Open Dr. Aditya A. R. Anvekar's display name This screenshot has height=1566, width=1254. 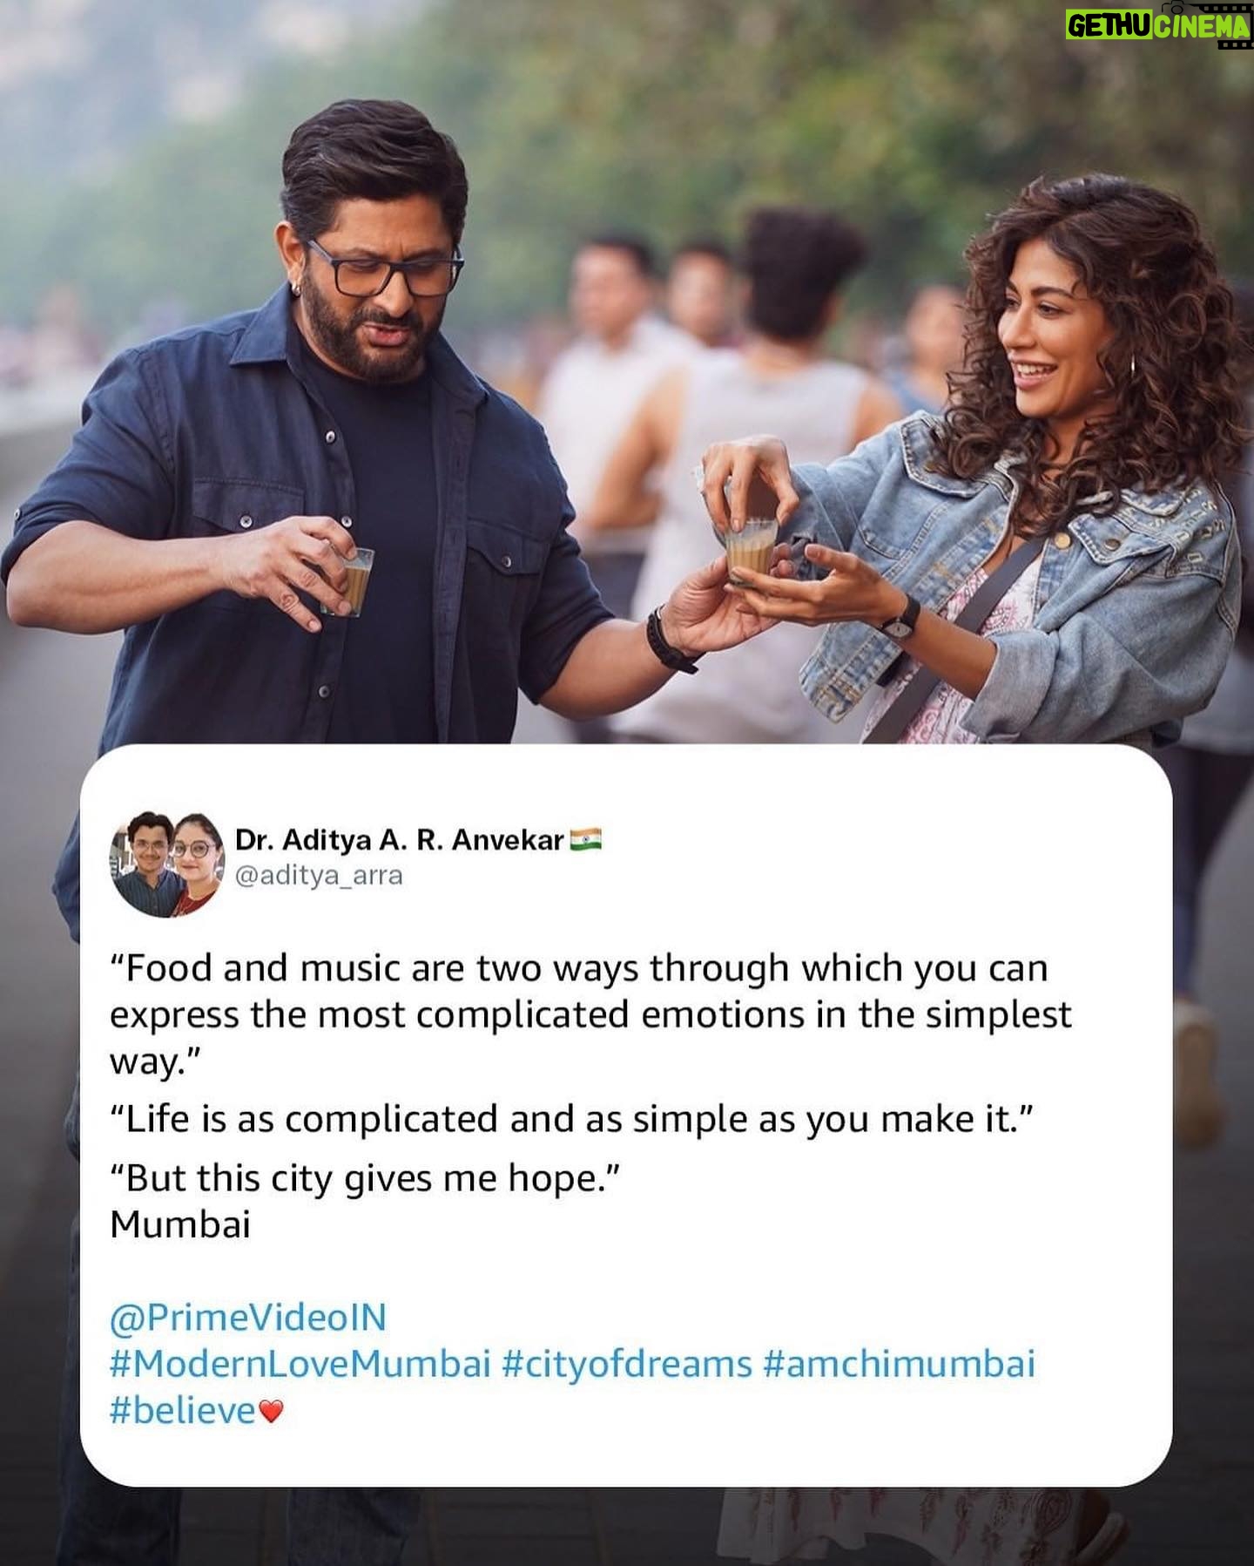[400, 840]
